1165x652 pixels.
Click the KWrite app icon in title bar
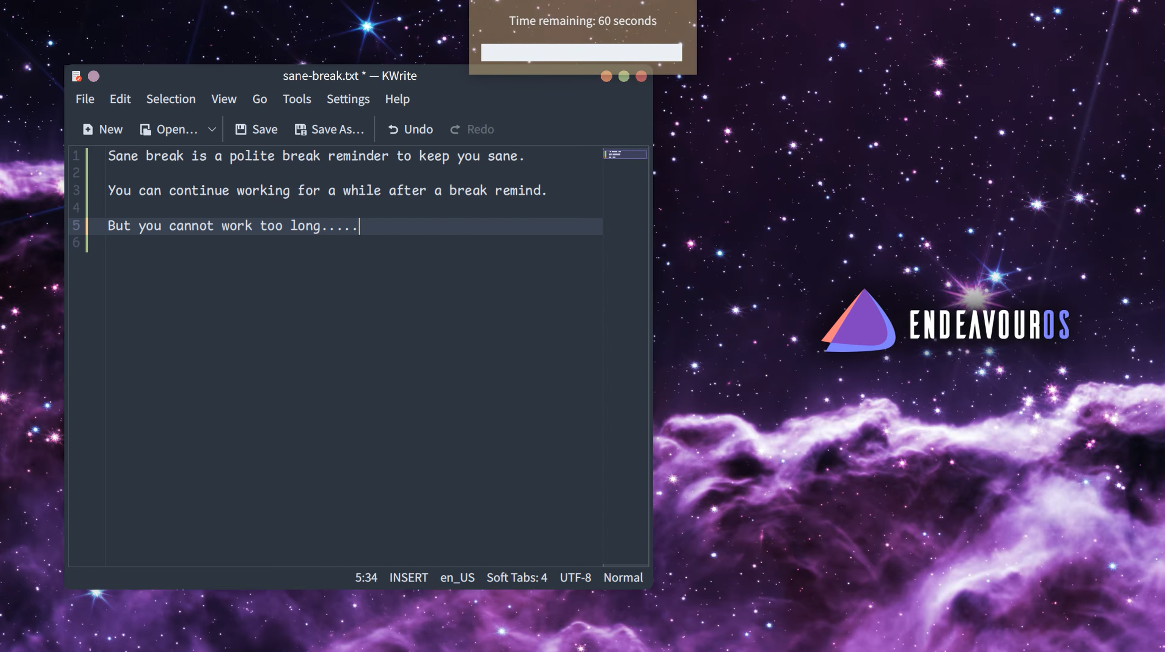[76, 76]
